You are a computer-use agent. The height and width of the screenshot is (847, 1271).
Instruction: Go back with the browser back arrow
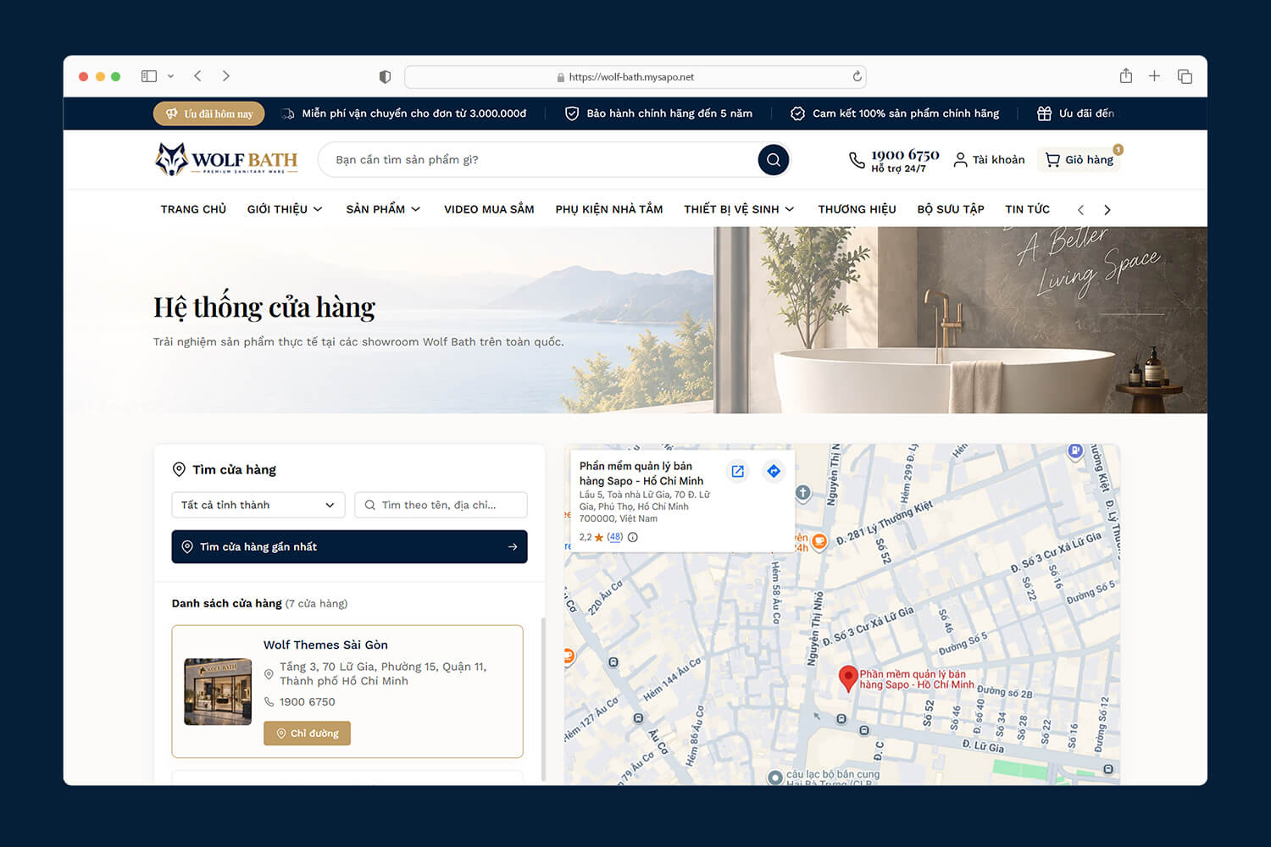tap(197, 76)
